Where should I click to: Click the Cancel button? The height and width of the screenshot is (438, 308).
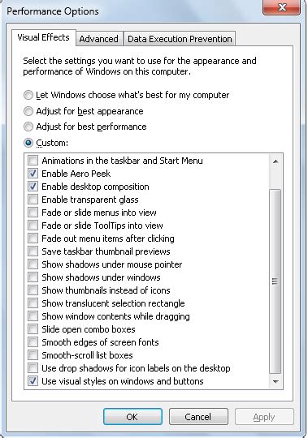point(198,417)
